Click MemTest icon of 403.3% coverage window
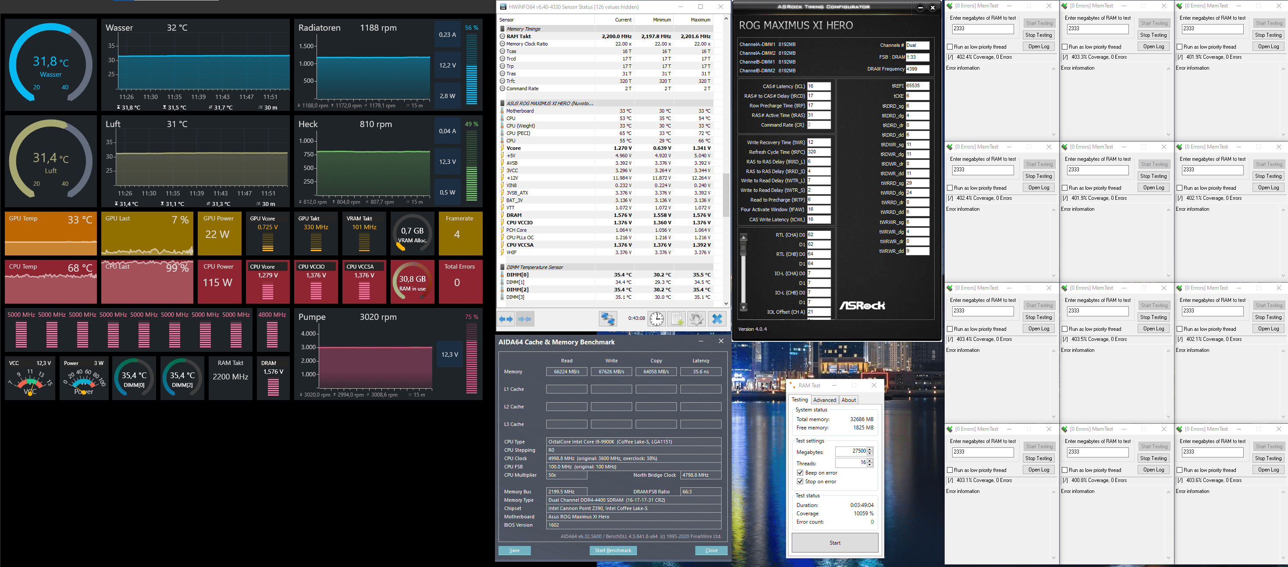The width and height of the screenshot is (1288, 567). (x=1064, y=6)
